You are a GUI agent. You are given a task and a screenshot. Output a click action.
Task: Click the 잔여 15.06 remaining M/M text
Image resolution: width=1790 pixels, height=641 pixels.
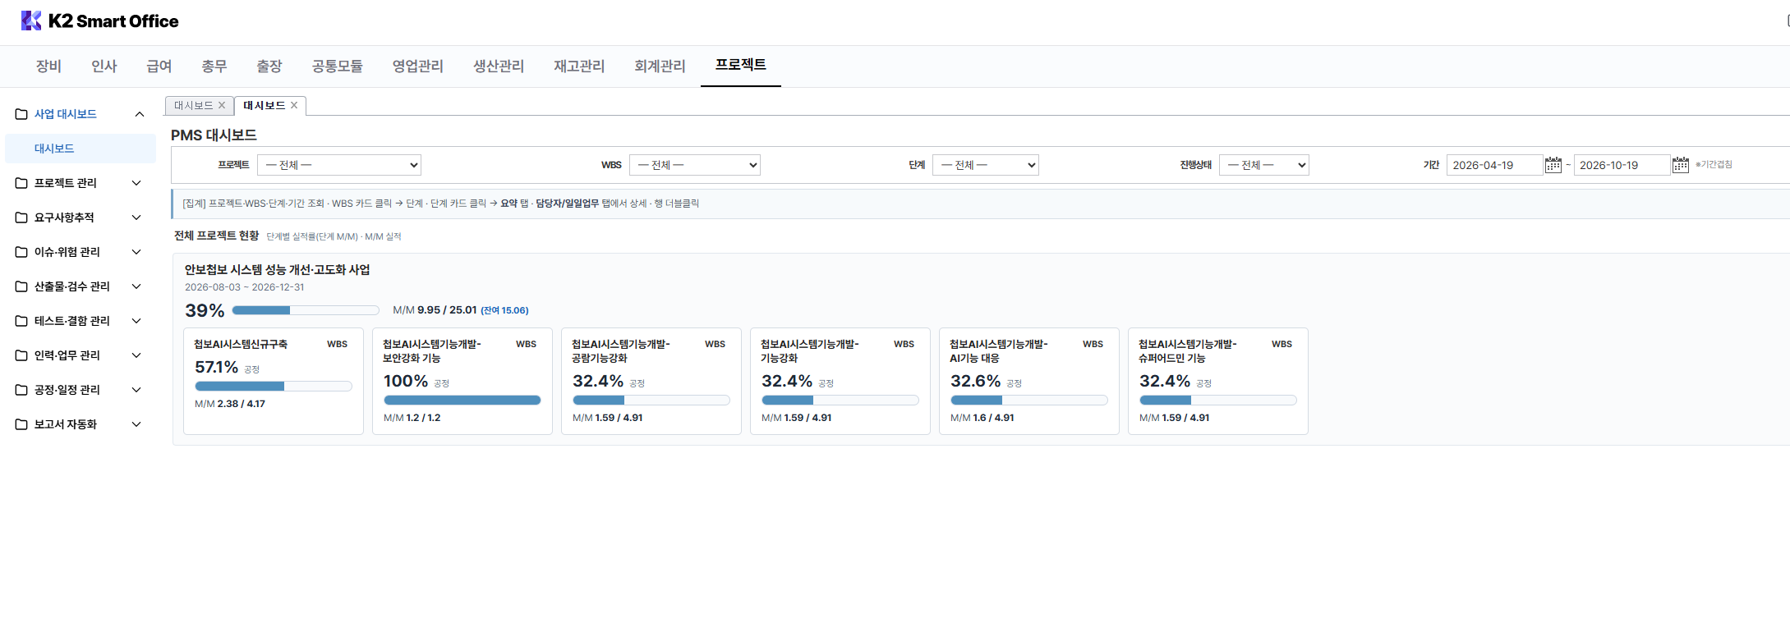coord(504,310)
